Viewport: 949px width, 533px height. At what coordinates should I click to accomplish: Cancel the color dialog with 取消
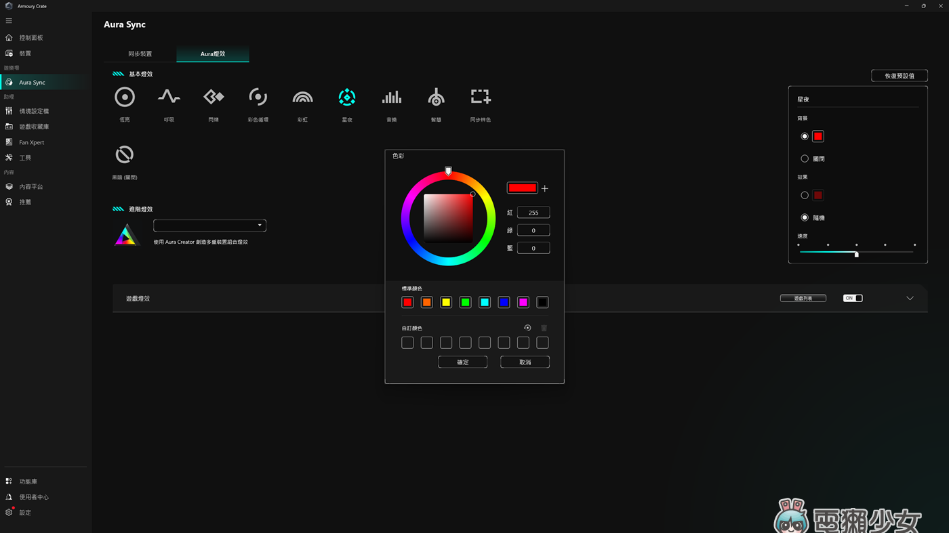point(525,362)
